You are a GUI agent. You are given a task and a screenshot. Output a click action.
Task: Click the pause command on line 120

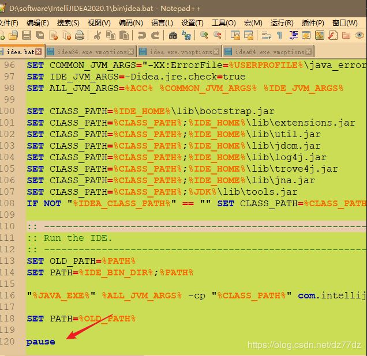pyautogui.click(x=41, y=342)
